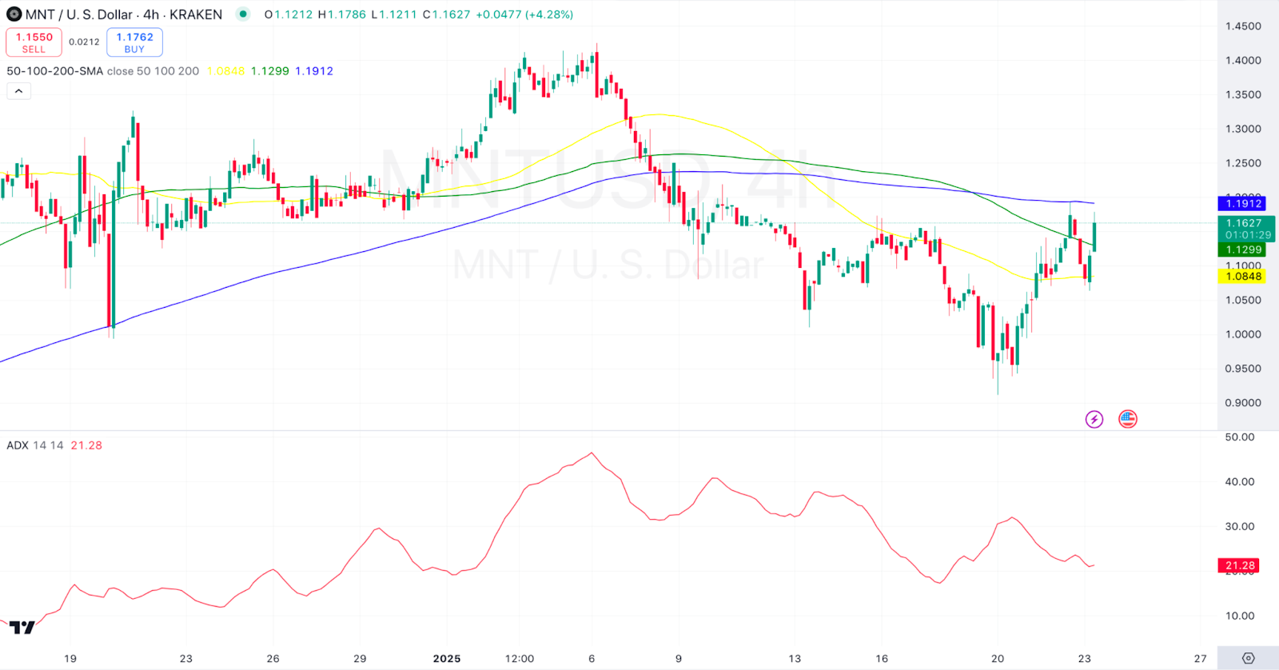This screenshot has width=1279, height=670.
Task: Click the blue 1.1912 SMA value in the legend
Action: [x=314, y=71]
